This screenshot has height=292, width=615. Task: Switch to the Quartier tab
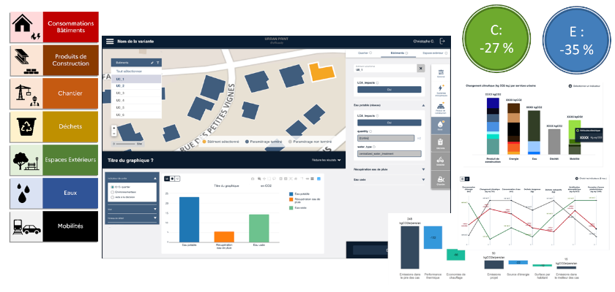363,53
